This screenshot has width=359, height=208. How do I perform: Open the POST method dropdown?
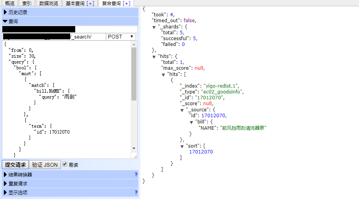(x=121, y=37)
